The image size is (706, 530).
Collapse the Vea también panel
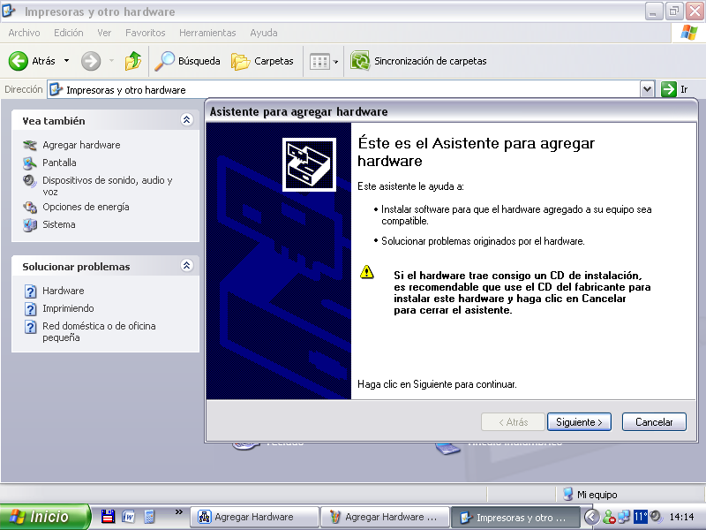click(186, 120)
